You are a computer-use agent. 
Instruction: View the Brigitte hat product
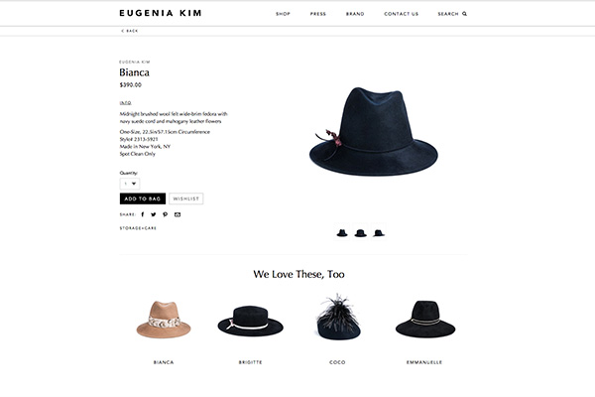[251, 321]
